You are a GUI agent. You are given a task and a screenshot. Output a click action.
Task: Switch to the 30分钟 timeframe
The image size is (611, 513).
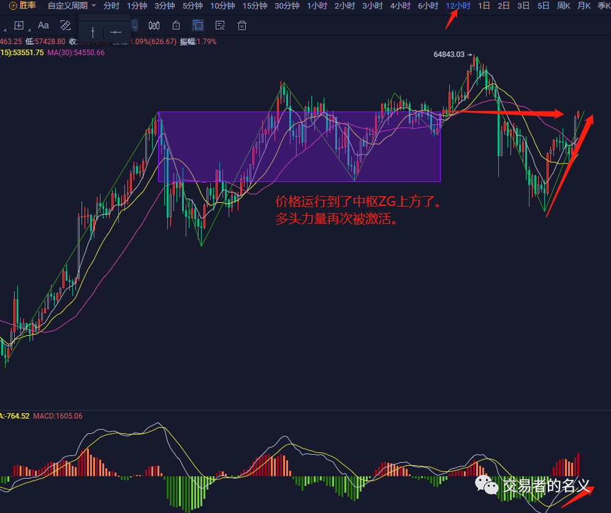[287, 6]
